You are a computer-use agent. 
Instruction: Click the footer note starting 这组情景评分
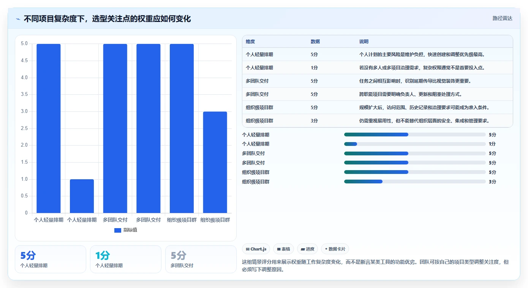[375, 266]
